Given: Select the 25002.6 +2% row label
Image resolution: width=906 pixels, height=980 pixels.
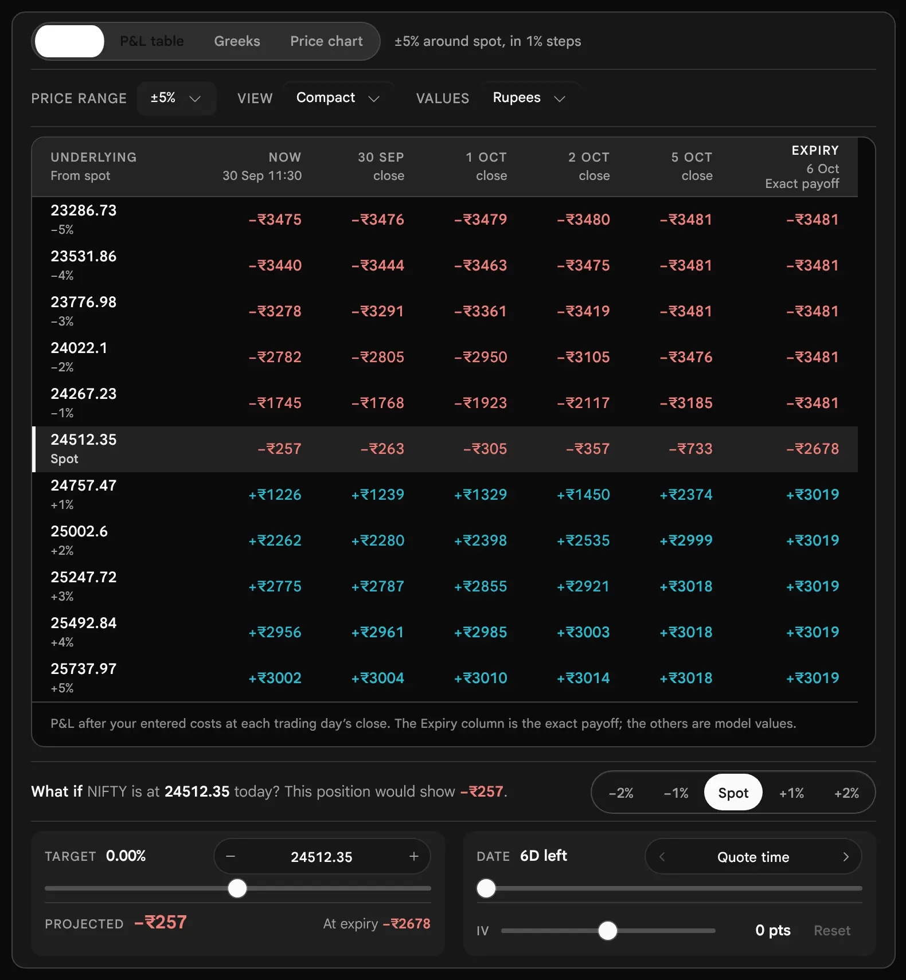Looking at the screenshot, I should click(79, 540).
